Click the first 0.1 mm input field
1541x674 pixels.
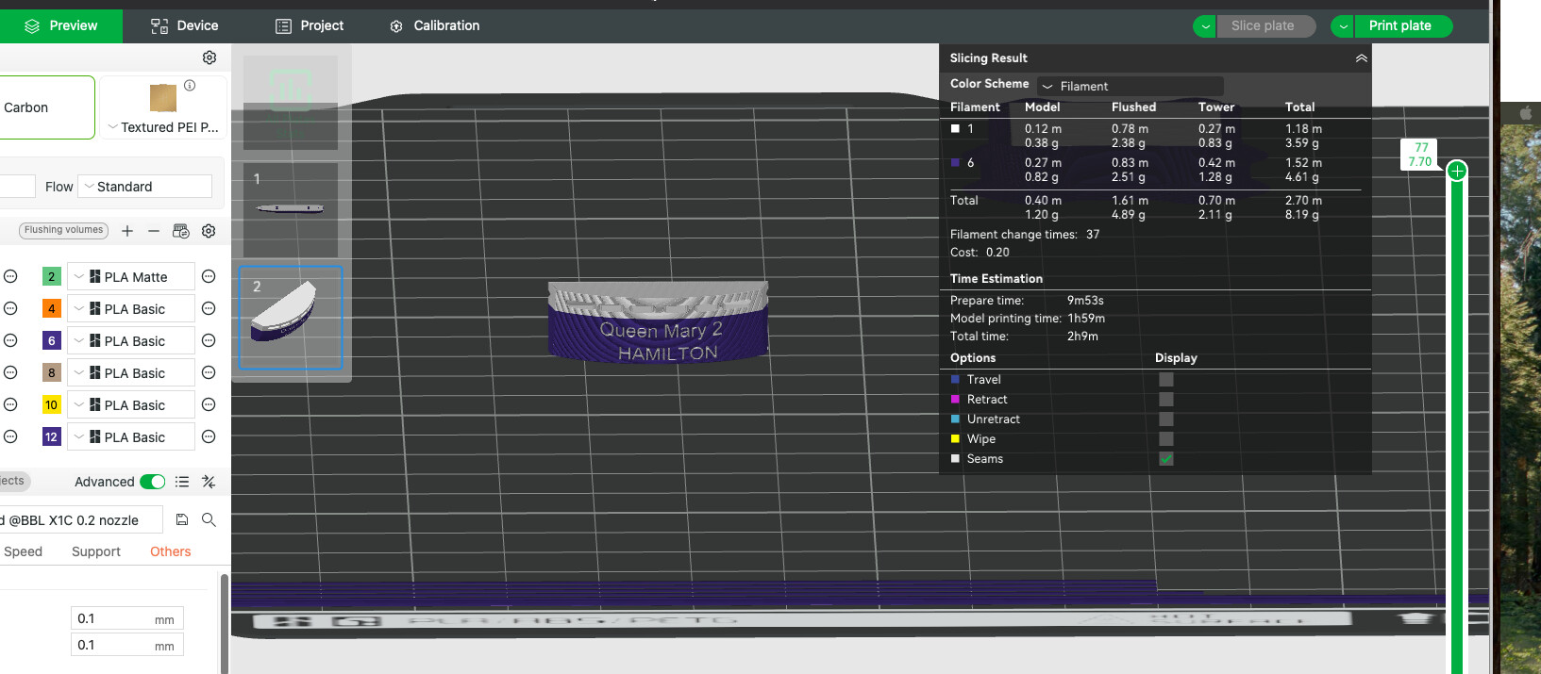point(126,618)
